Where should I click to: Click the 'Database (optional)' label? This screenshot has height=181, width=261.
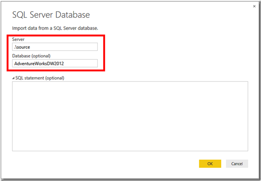point(31,56)
